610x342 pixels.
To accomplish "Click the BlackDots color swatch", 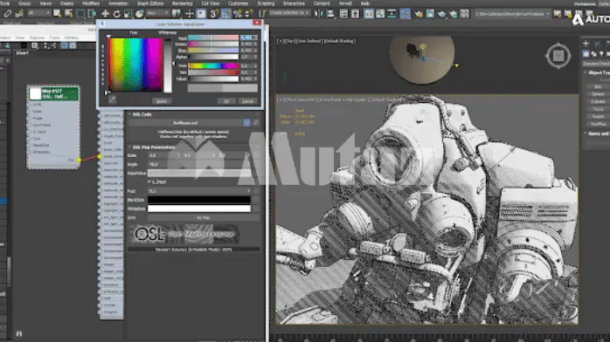I will click(x=198, y=200).
